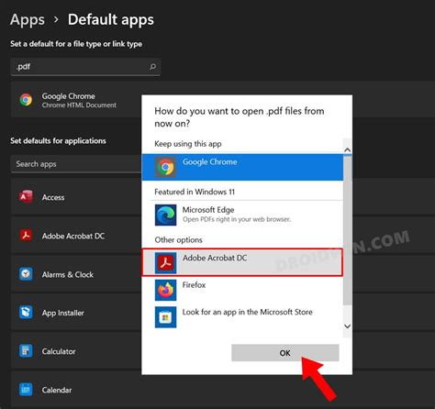Click the Alarms & Clock icon
The image size is (435, 409).
pos(26,274)
